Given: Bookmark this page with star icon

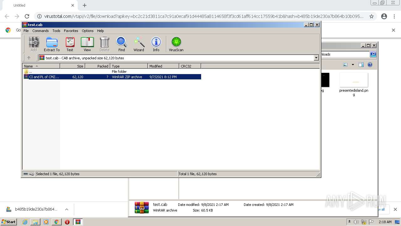Looking at the screenshot, I should pos(372,16).
